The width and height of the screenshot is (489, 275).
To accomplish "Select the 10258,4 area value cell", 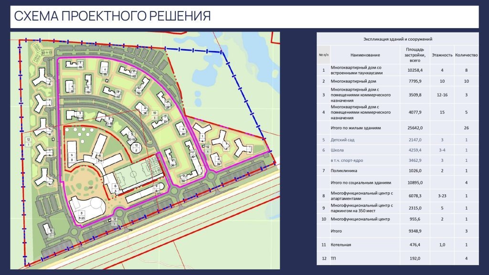I will [415, 71].
